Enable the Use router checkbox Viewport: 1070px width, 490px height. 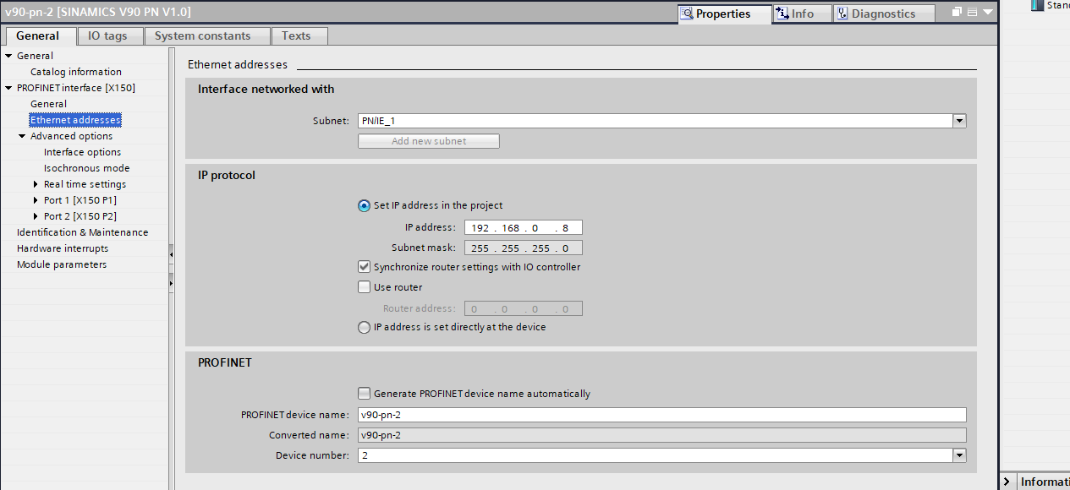point(364,287)
